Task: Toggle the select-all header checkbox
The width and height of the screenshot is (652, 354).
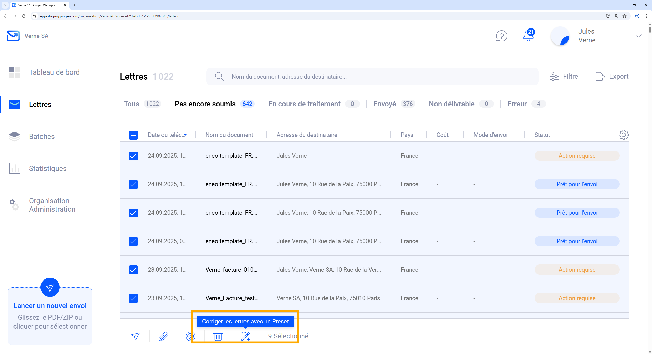Action: click(133, 135)
